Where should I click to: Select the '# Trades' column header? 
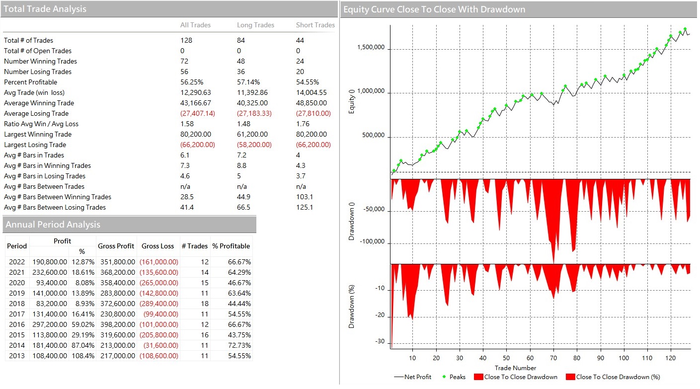tap(195, 246)
